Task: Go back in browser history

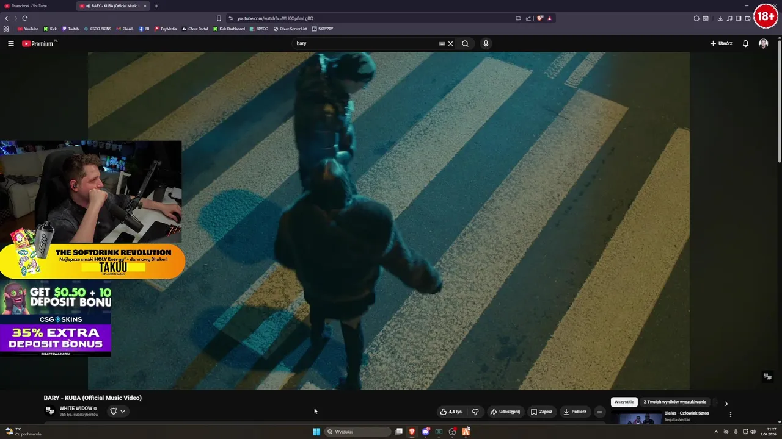Action: (x=7, y=18)
